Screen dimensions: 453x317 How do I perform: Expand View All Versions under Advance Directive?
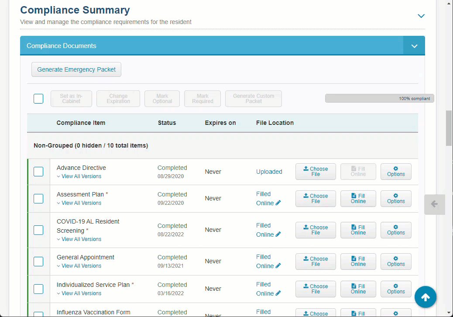(79, 176)
